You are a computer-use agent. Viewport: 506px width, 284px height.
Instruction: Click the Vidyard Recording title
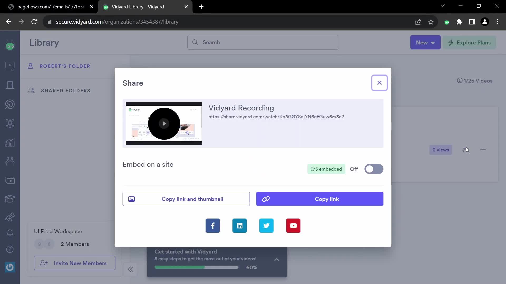click(x=241, y=108)
